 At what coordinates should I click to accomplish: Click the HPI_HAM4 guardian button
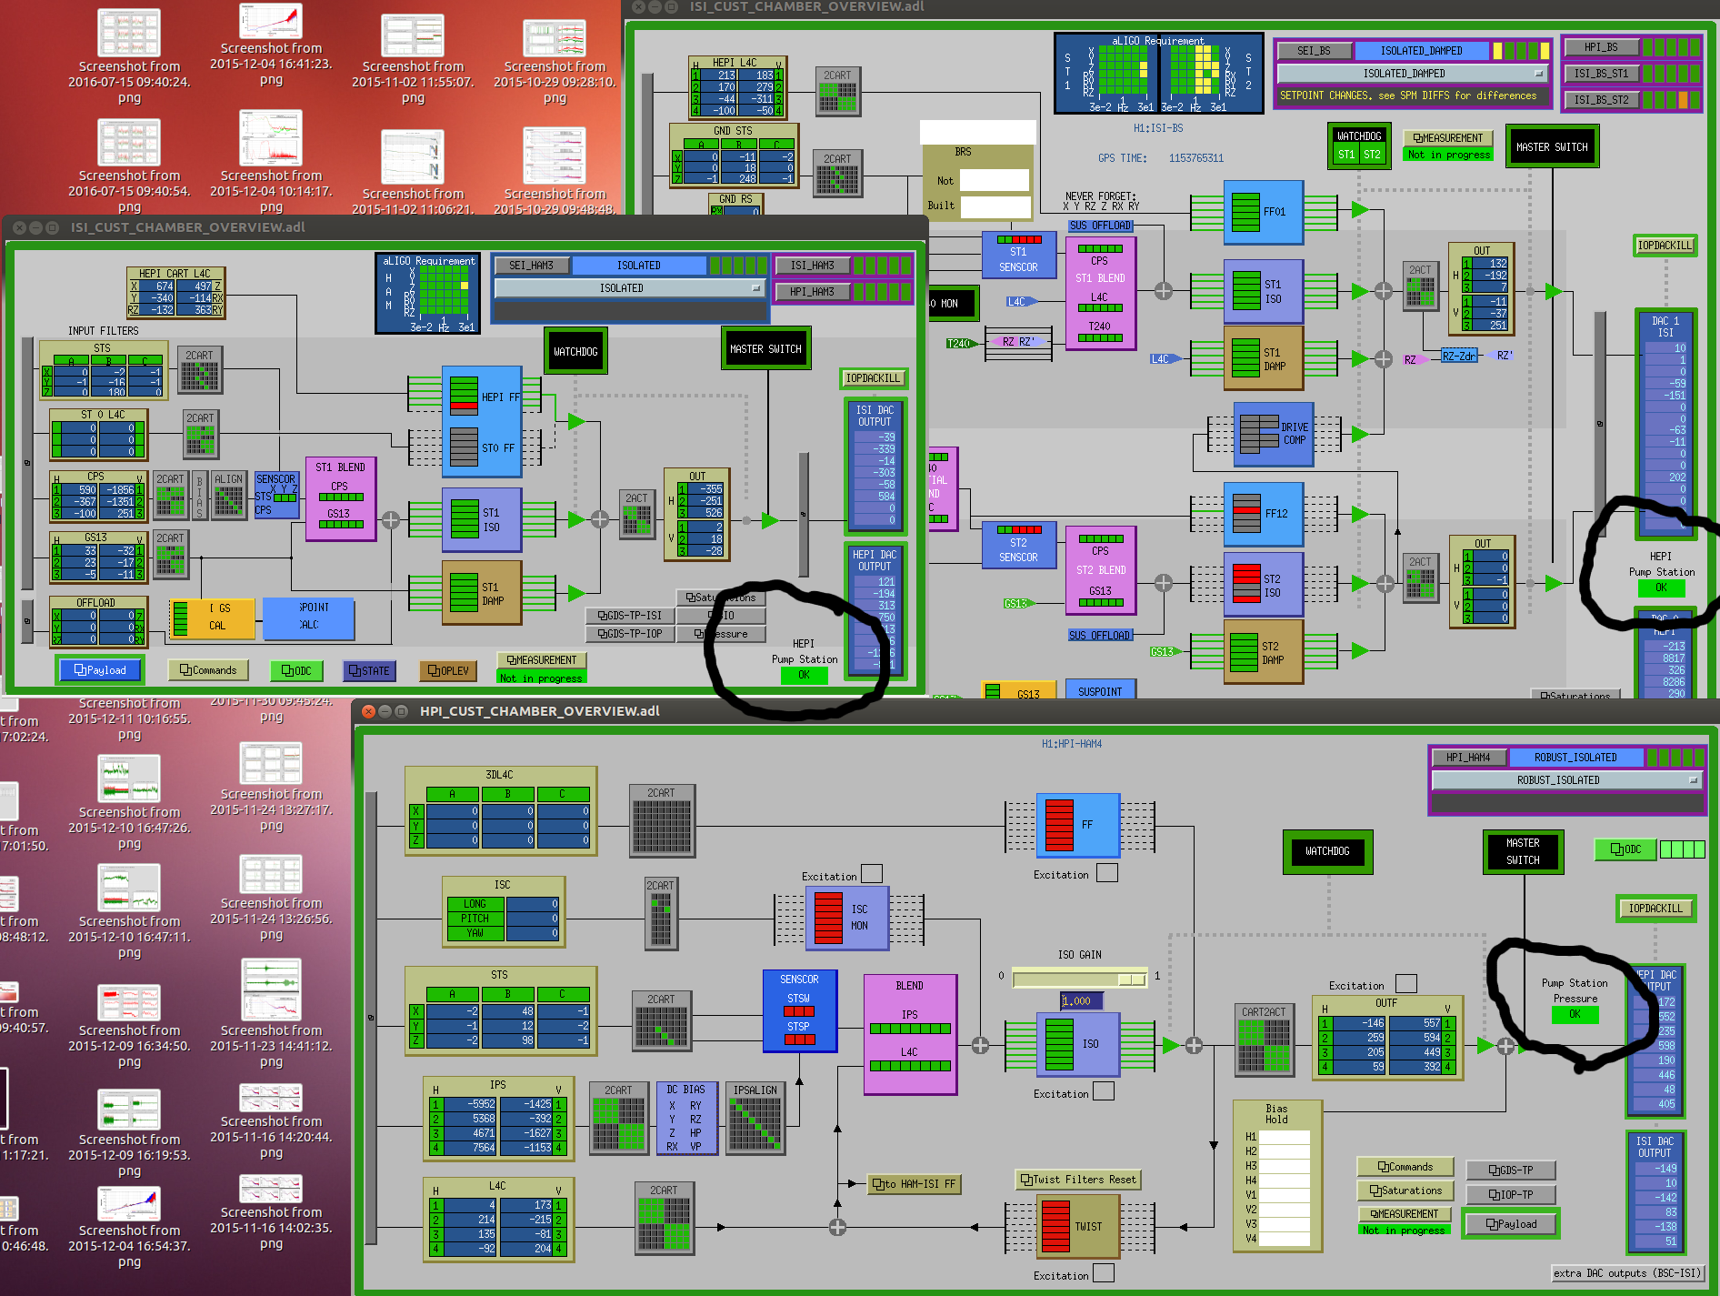pyautogui.click(x=1468, y=758)
